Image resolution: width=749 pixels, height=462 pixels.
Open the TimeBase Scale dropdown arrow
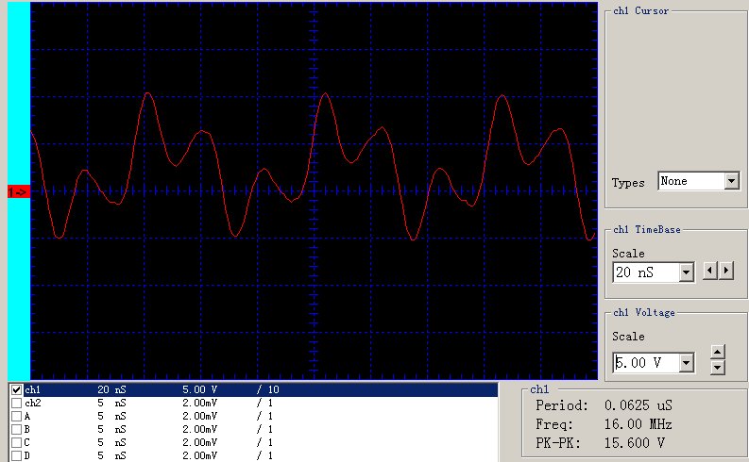tap(686, 272)
